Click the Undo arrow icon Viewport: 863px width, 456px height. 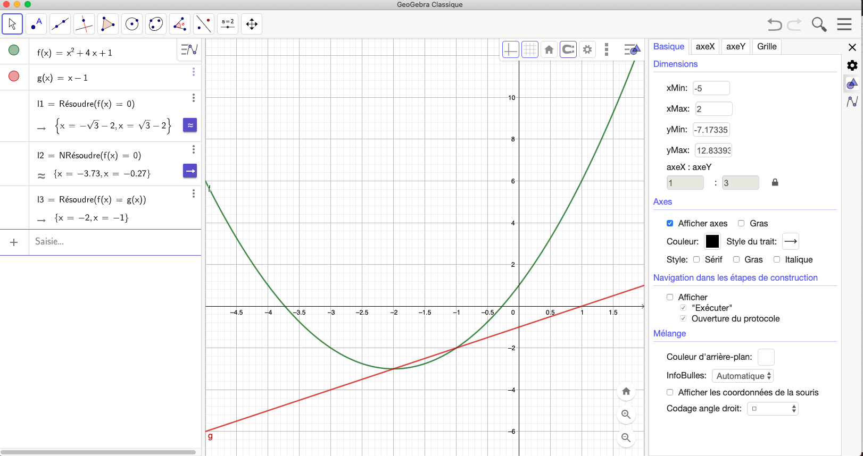pos(774,24)
